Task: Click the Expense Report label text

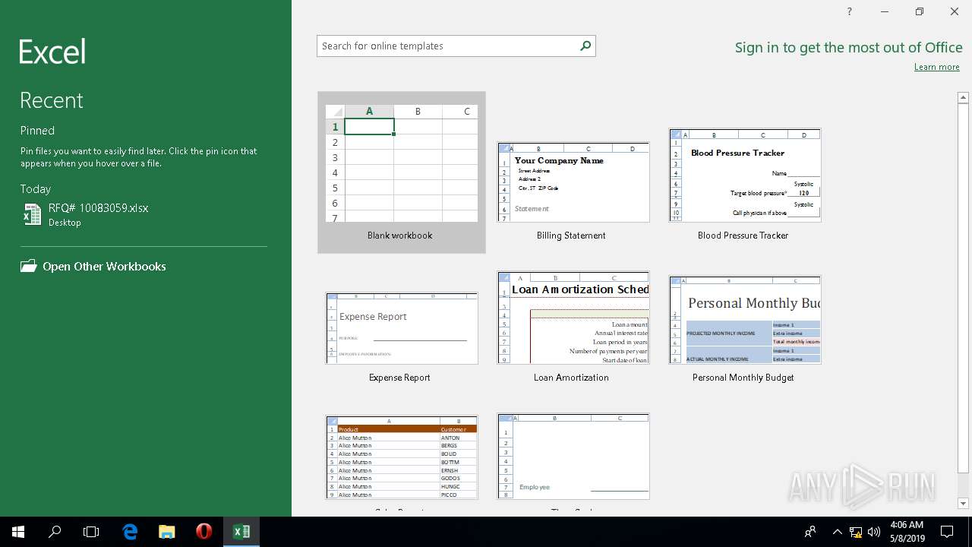Action: 399,378
